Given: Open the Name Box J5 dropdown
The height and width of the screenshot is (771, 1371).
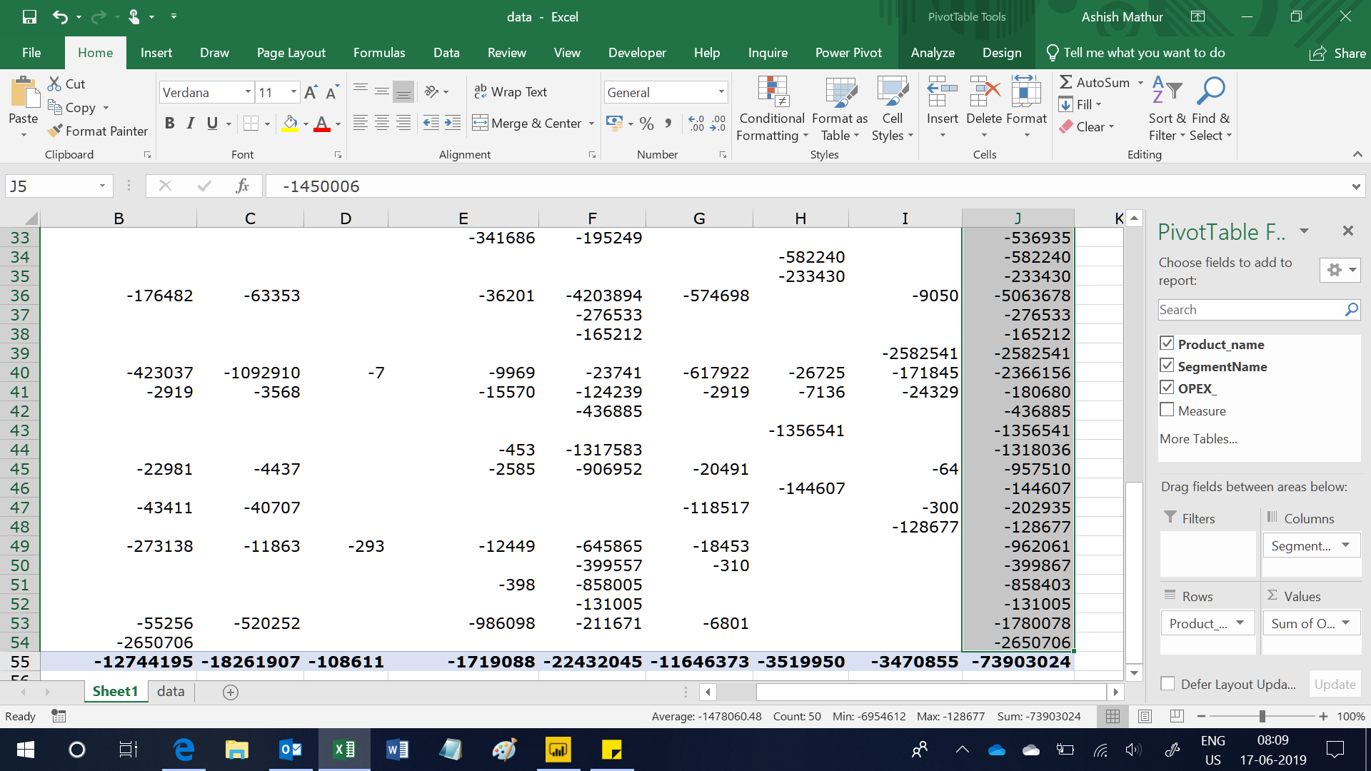Looking at the screenshot, I should (x=102, y=186).
